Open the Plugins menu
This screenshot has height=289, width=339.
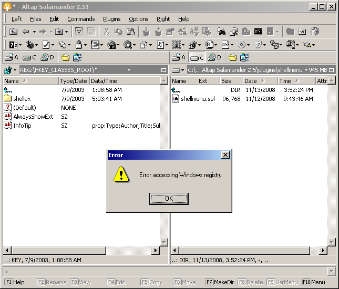[x=111, y=19]
